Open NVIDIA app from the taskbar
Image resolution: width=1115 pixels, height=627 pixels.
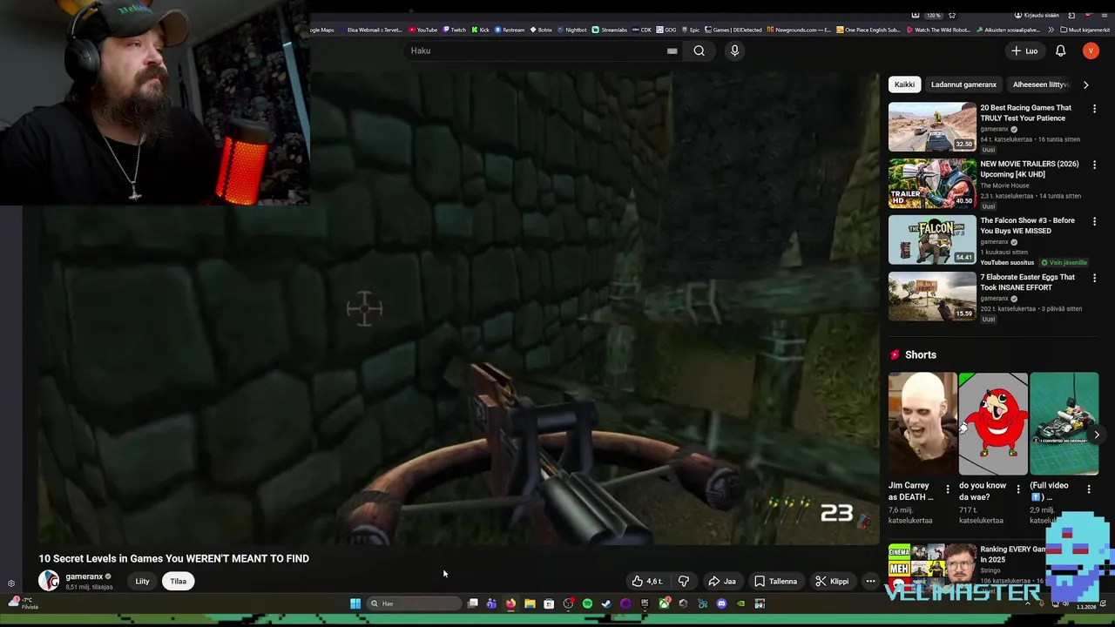click(x=740, y=603)
